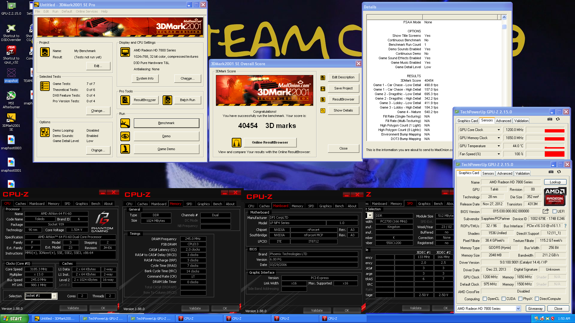Click the Selected Tests checklist icon
Viewport: 575px width, 323px height.
pyautogui.click(x=45, y=86)
